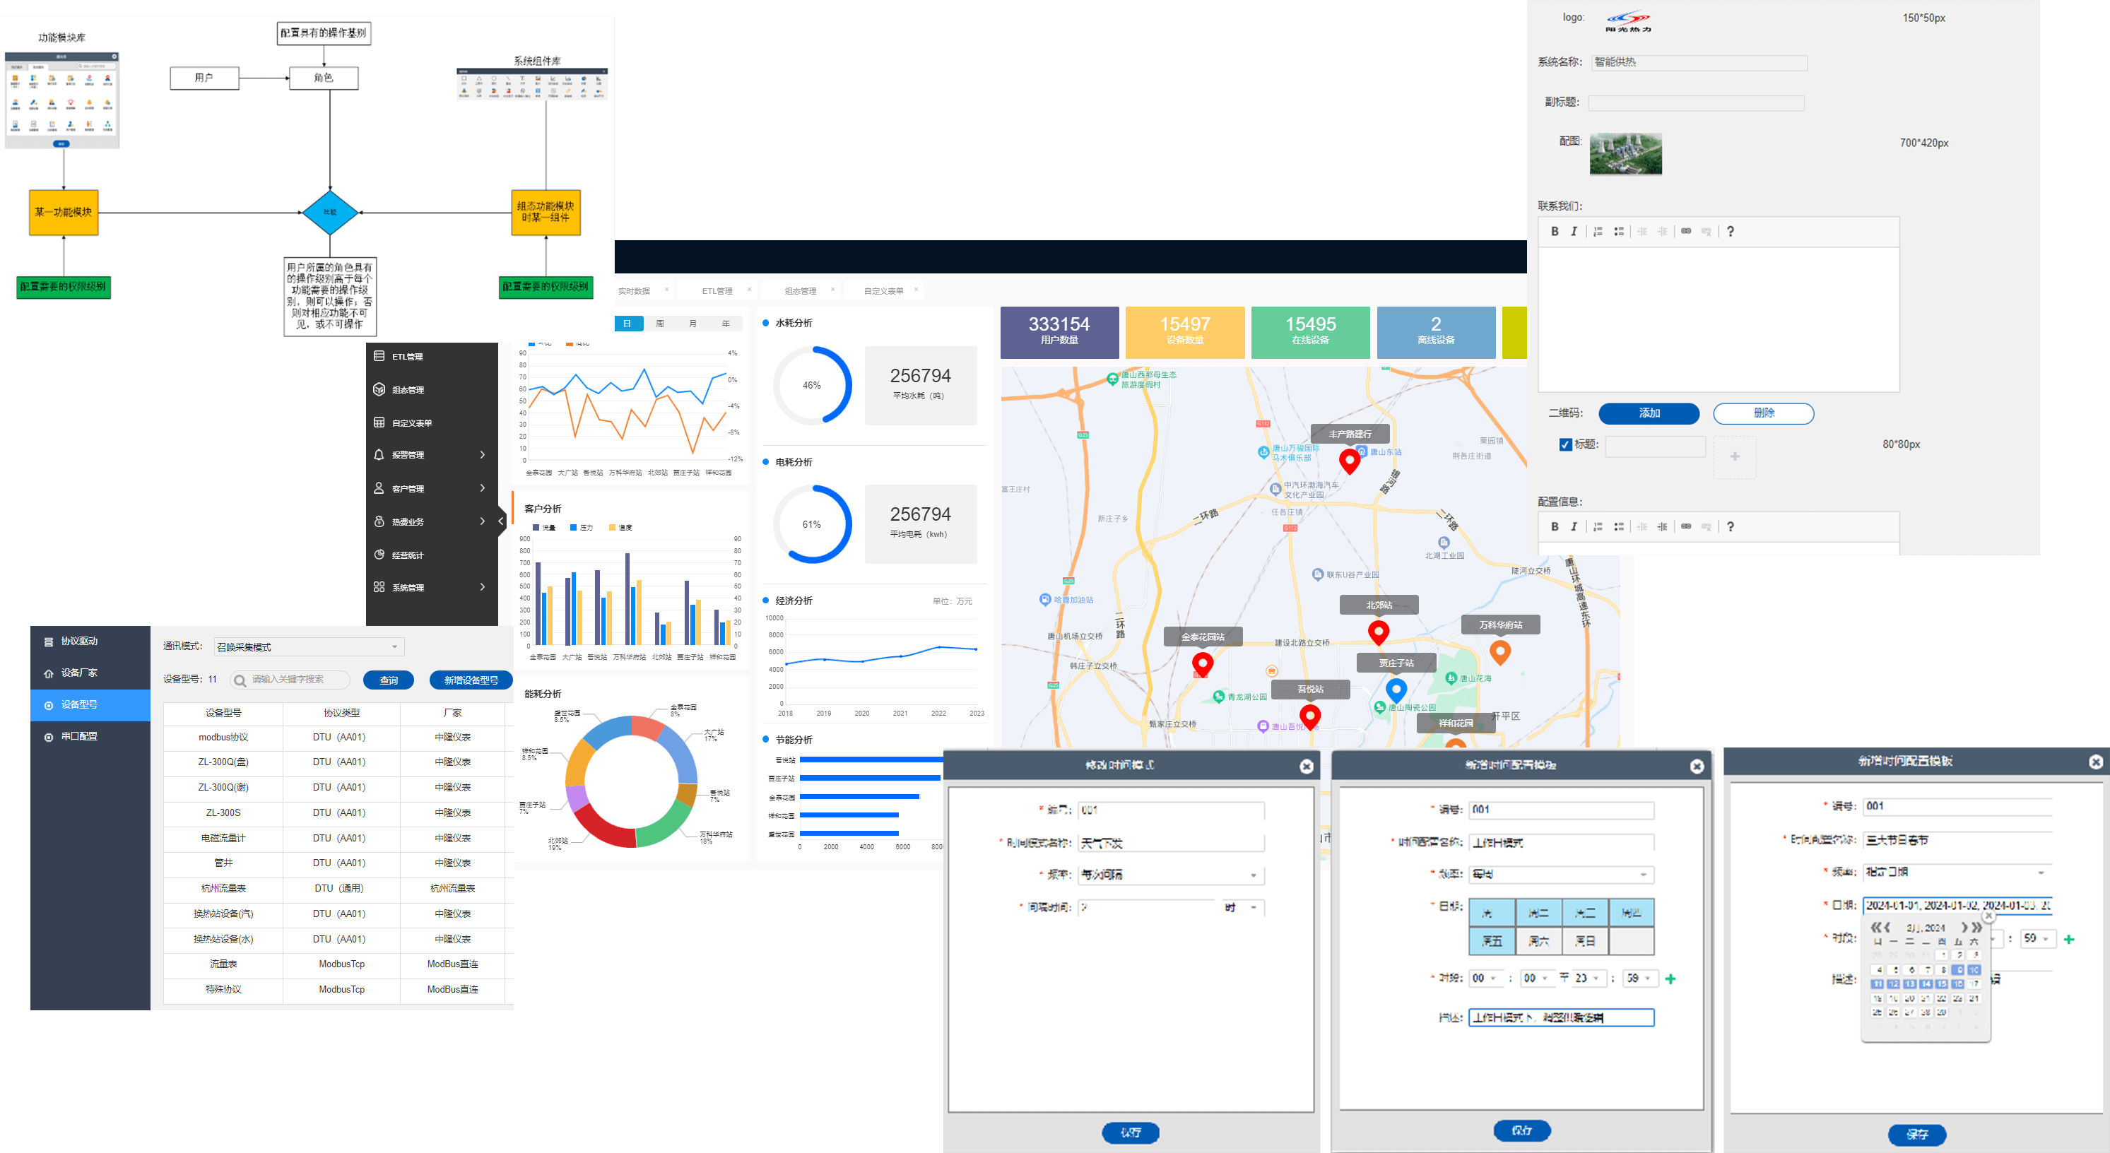Add time period in 工作日模式 dialog
Screen dimensions: 2110x1153
pyautogui.click(x=1671, y=978)
